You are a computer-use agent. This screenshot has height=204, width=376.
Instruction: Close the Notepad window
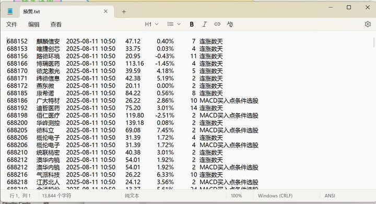point(367,7)
